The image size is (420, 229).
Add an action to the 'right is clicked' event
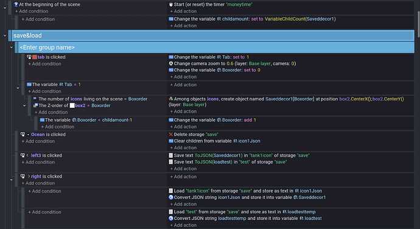(183, 177)
